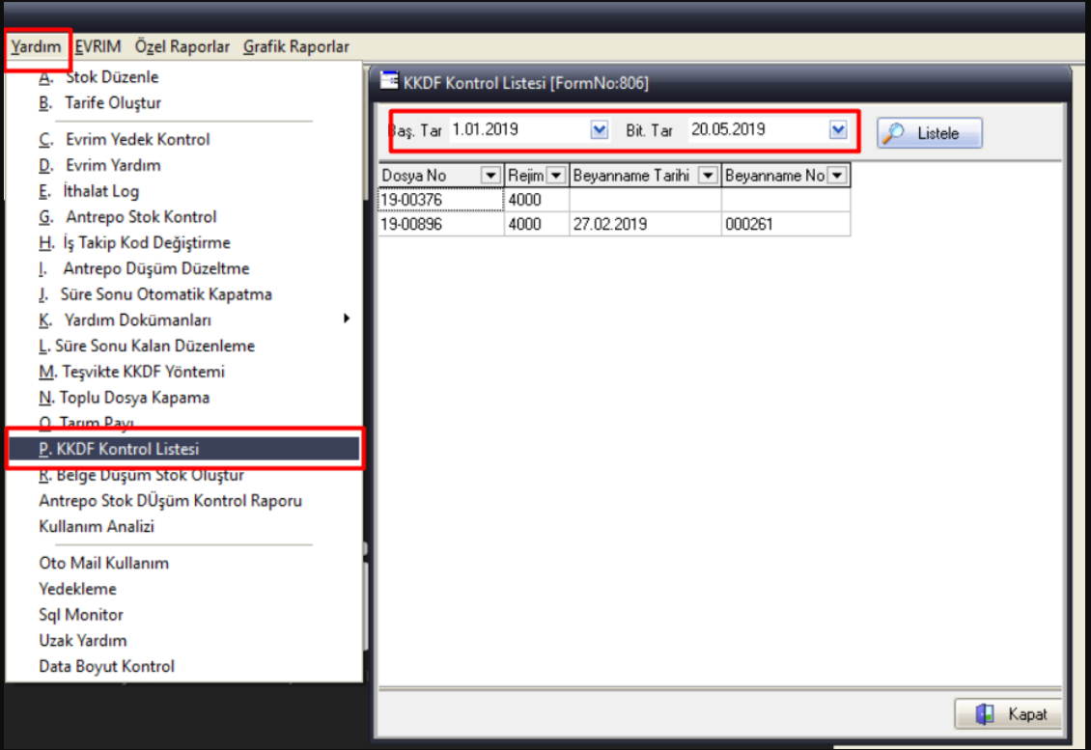
Task: Open the Yardım menu
Action: (37, 46)
